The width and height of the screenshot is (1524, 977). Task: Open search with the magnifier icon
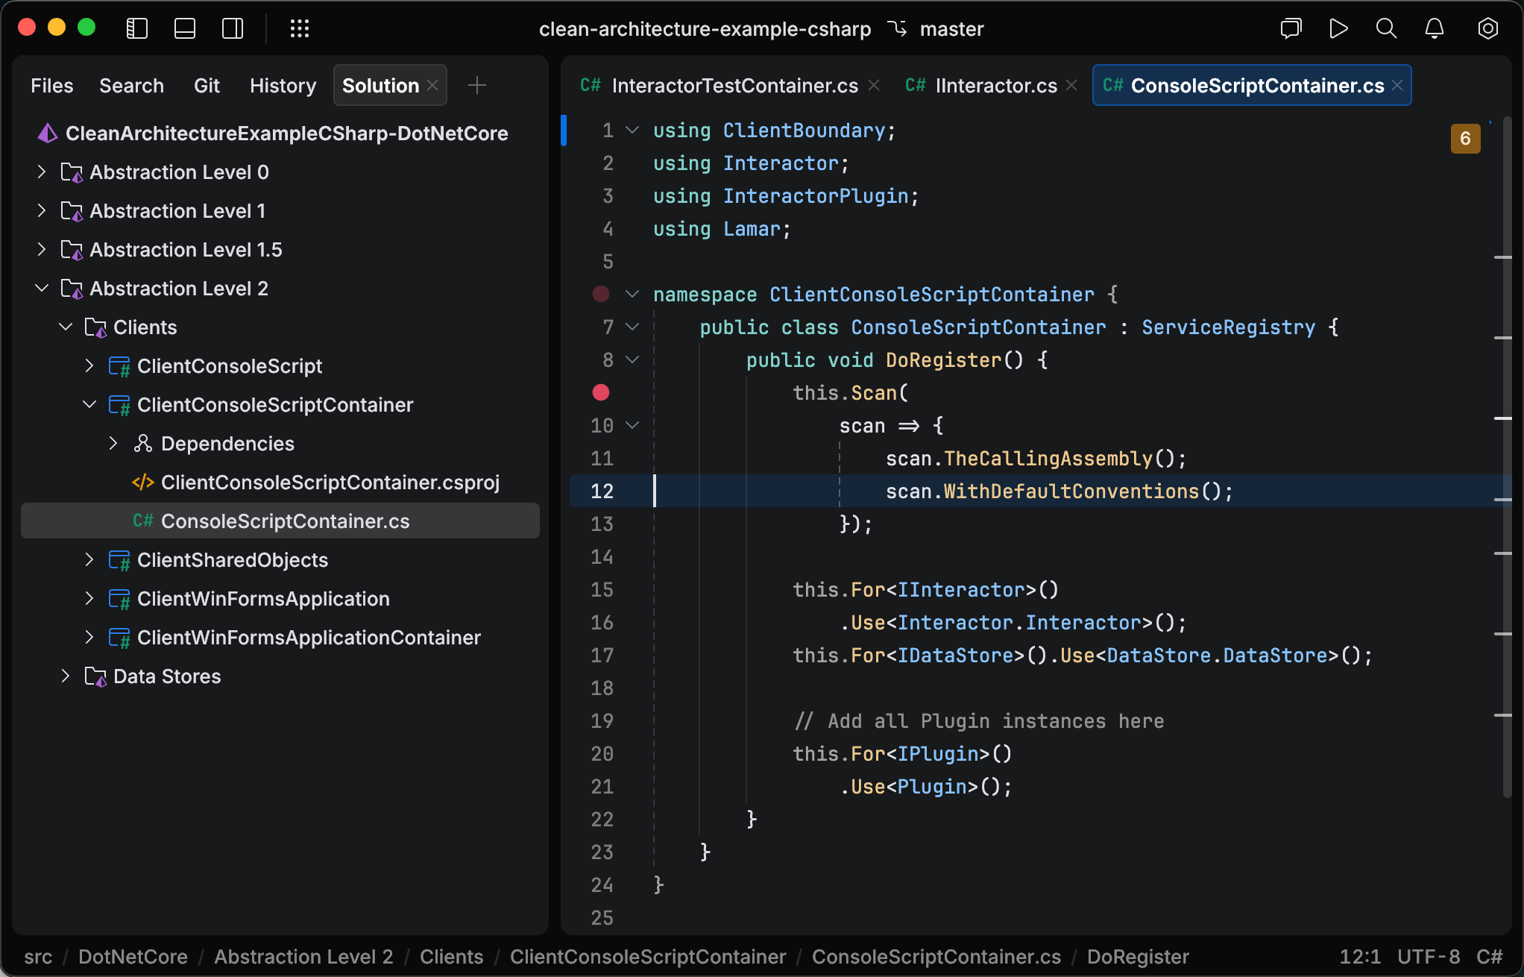1386,28
